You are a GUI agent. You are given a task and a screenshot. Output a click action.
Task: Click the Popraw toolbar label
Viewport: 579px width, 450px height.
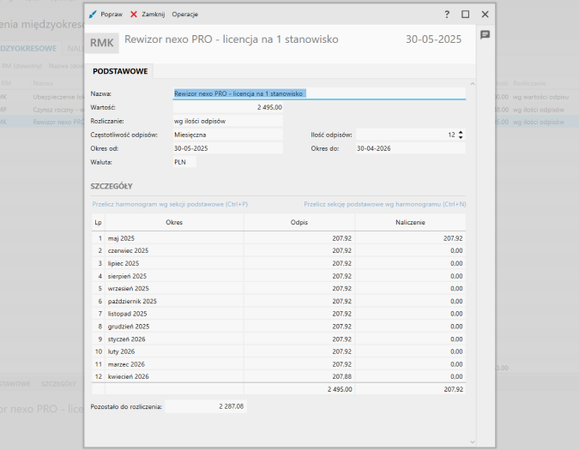pos(112,15)
